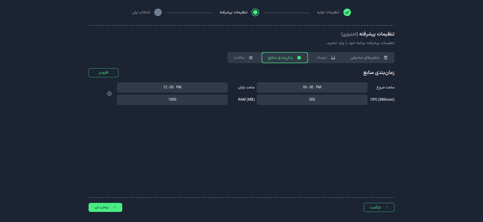This screenshot has width=483, height=222.
Task: Click the completed step checkmark for تنظیمات اولیه
Action: (x=347, y=12)
